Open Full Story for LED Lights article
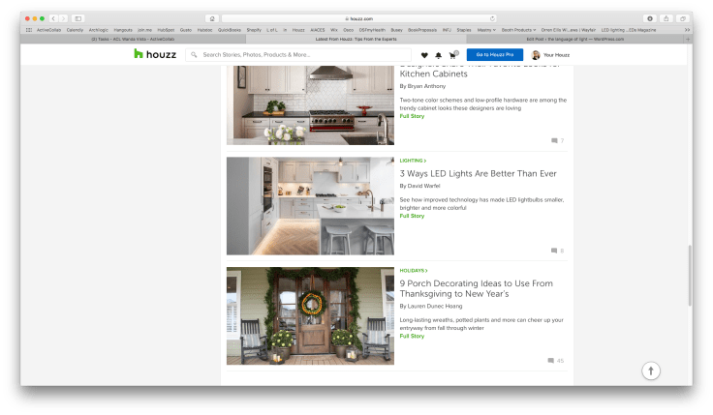713x415 pixels. pos(412,216)
